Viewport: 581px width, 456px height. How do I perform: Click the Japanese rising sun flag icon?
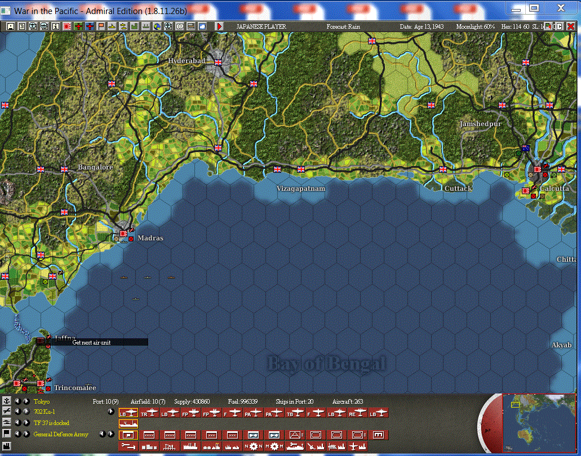point(67,26)
